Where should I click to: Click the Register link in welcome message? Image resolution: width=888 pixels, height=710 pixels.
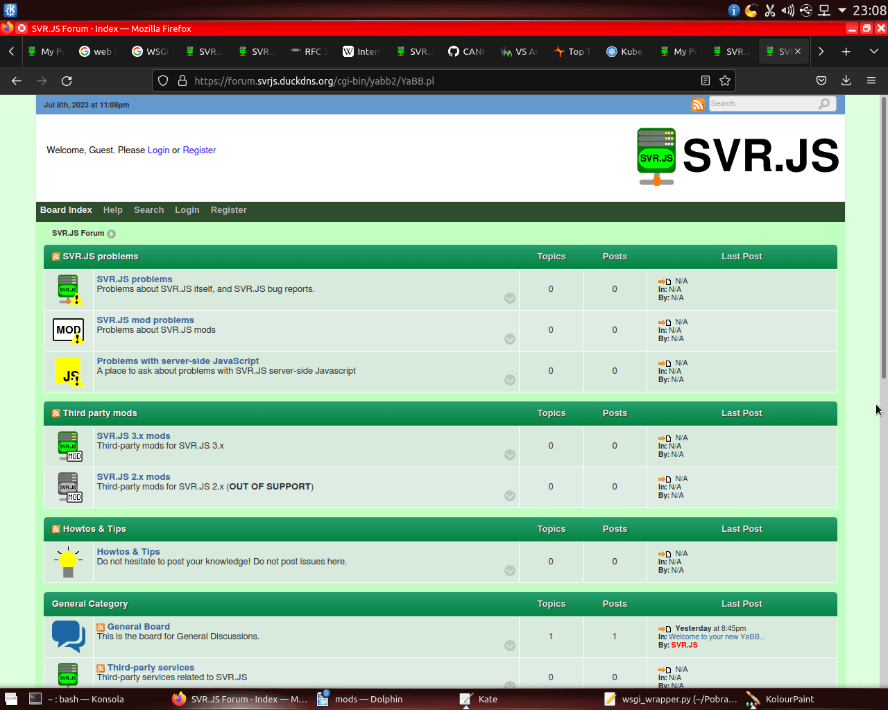click(x=199, y=150)
